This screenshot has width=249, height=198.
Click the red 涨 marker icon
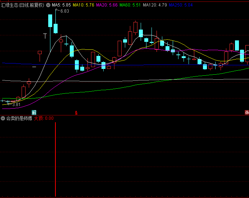[x=247, y=113]
